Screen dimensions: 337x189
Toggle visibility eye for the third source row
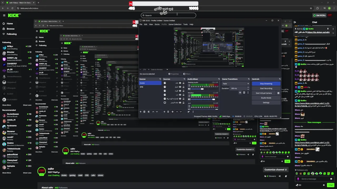pos(180,91)
